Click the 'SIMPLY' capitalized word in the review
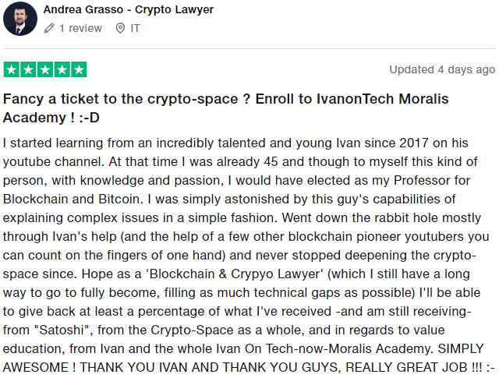The height and width of the screenshot is (378, 499). click(461, 348)
